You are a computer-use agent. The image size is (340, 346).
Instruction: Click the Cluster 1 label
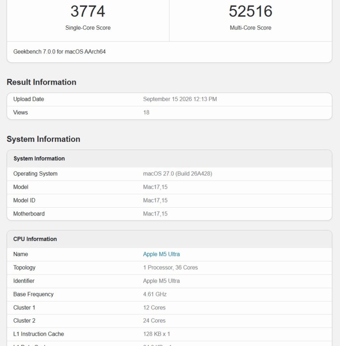pos(24,308)
